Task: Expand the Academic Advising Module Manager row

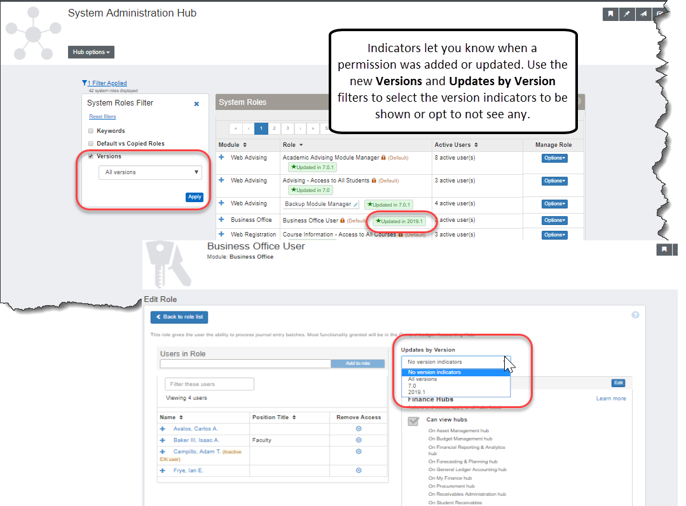Action: 221,157
